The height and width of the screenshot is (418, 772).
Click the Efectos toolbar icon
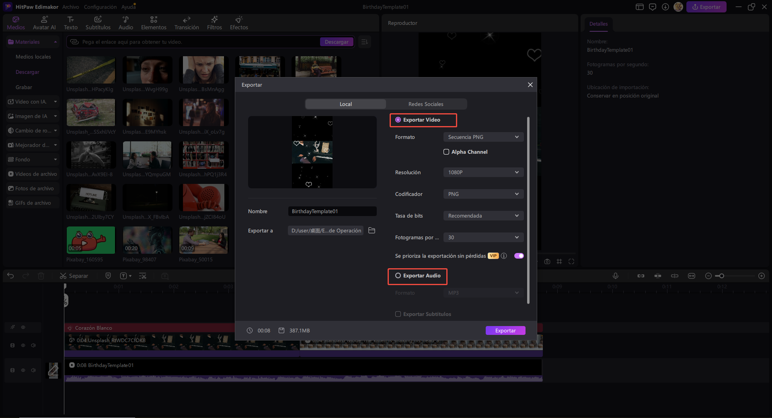coord(239,23)
